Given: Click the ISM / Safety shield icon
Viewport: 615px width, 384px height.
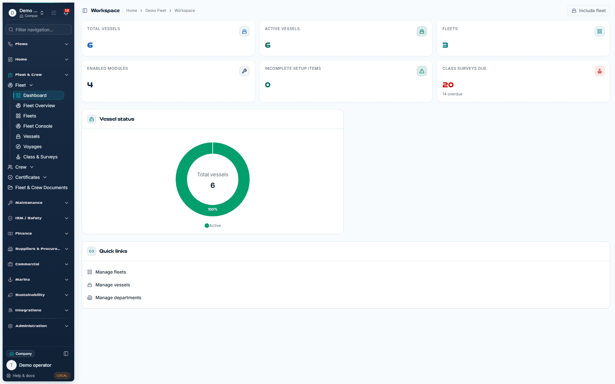Looking at the screenshot, I should point(10,218).
